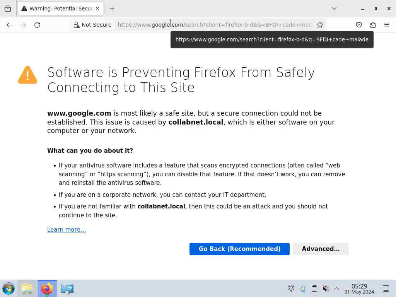396x297 pixels.
Task: Open the Start menu orb
Action: 9,288
